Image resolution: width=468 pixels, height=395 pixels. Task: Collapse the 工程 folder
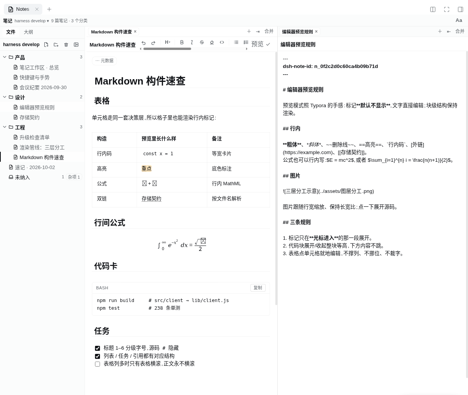[5, 127]
